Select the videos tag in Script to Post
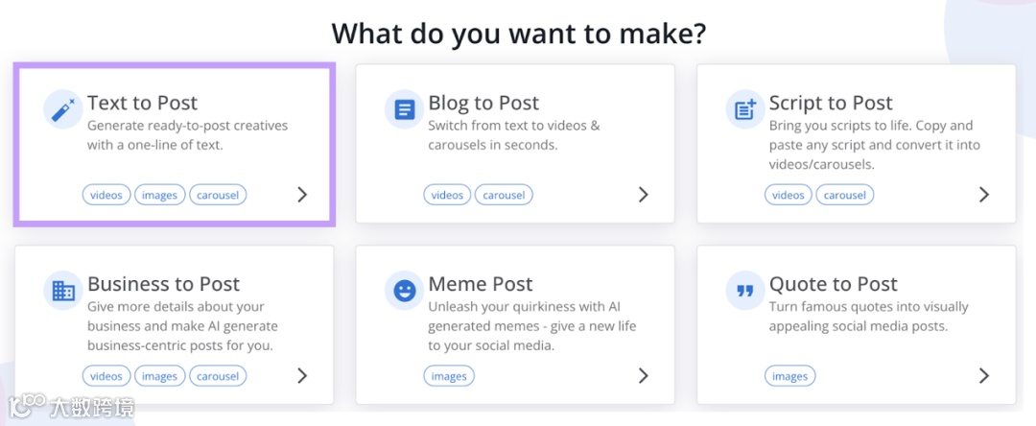The width and height of the screenshot is (1036, 426). click(789, 195)
